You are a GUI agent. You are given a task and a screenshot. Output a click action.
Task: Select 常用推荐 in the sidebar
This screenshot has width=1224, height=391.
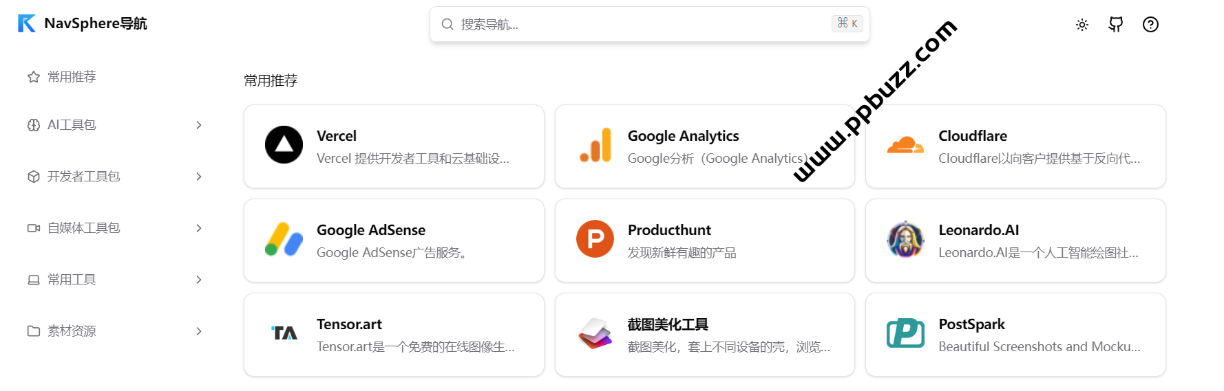coord(71,77)
